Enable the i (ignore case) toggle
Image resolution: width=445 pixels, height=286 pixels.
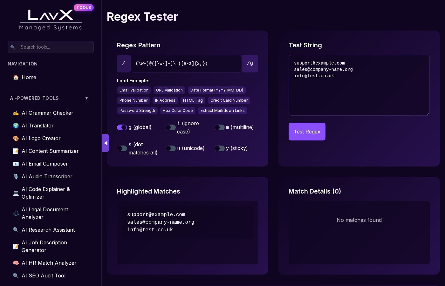[x=171, y=127]
